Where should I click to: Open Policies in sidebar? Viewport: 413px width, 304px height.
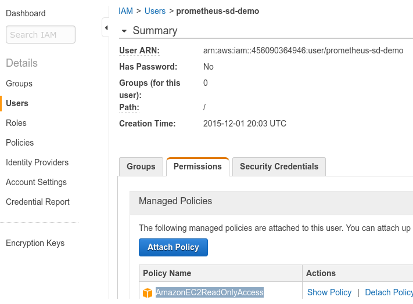[x=20, y=143]
